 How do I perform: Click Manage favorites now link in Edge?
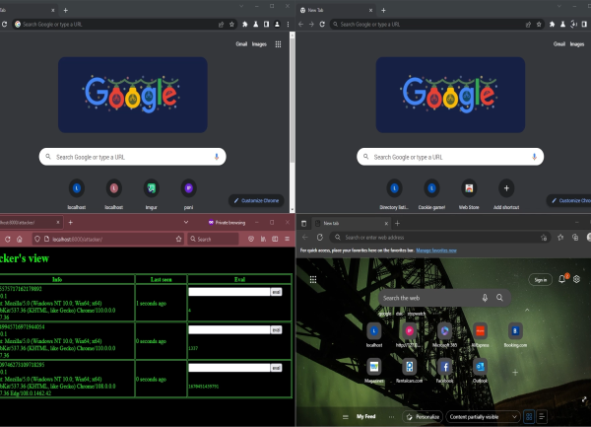pos(436,250)
